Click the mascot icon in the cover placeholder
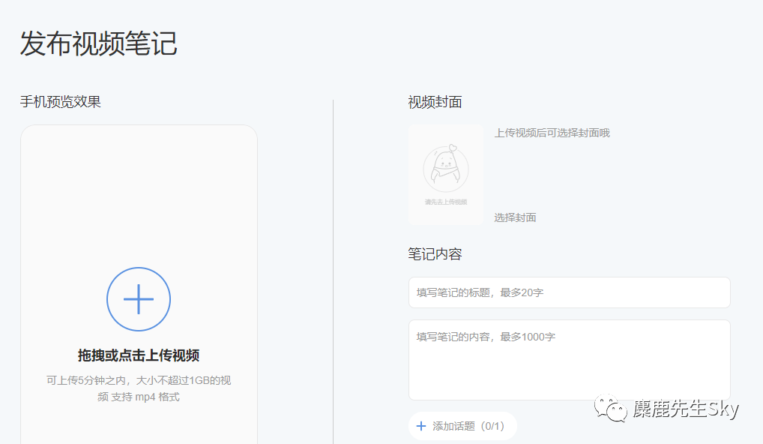Viewport: 763px width, 444px height. [x=445, y=166]
